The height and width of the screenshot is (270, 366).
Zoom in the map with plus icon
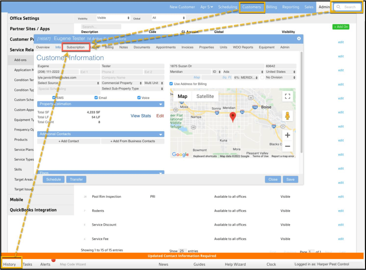tap(287, 135)
